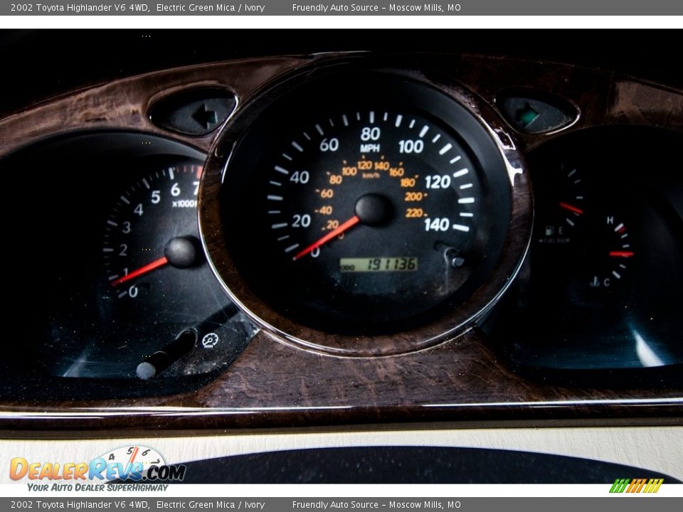Click the 80 mark on speedometer
The image size is (683, 512).
click(x=370, y=134)
